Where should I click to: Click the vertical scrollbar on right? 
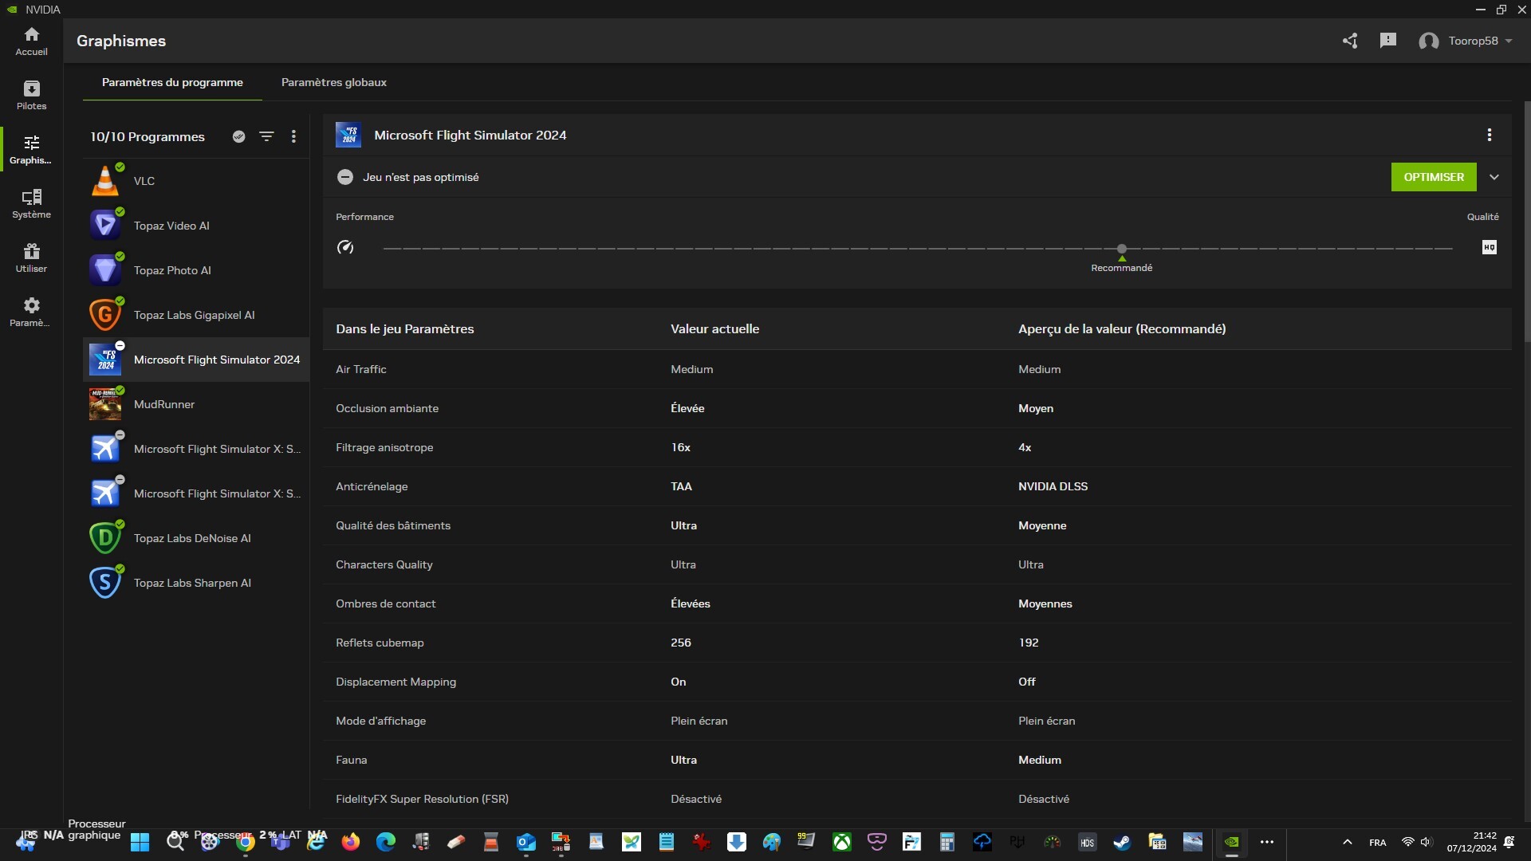click(x=1526, y=223)
